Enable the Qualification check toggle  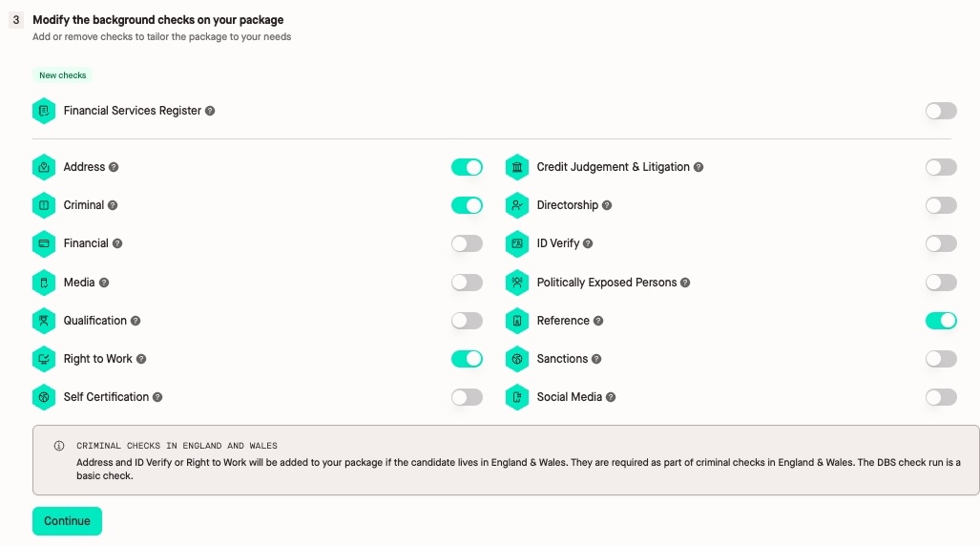(467, 321)
